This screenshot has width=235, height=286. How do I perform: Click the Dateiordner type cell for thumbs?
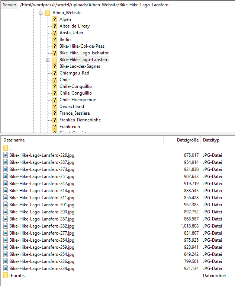click(x=215, y=276)
